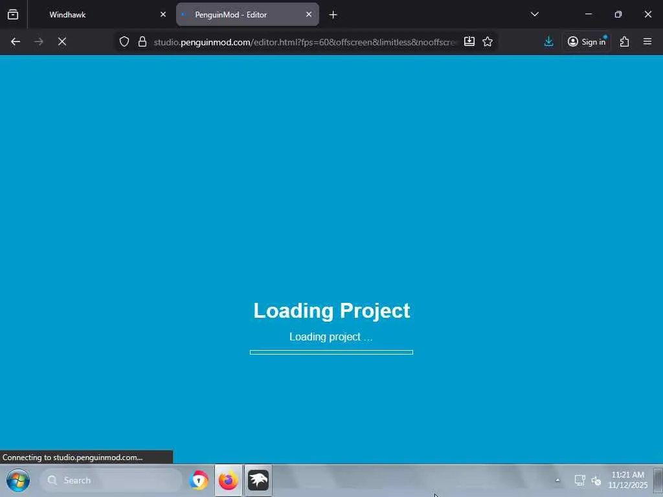Click the Show desktop strip

click(658, 481)
